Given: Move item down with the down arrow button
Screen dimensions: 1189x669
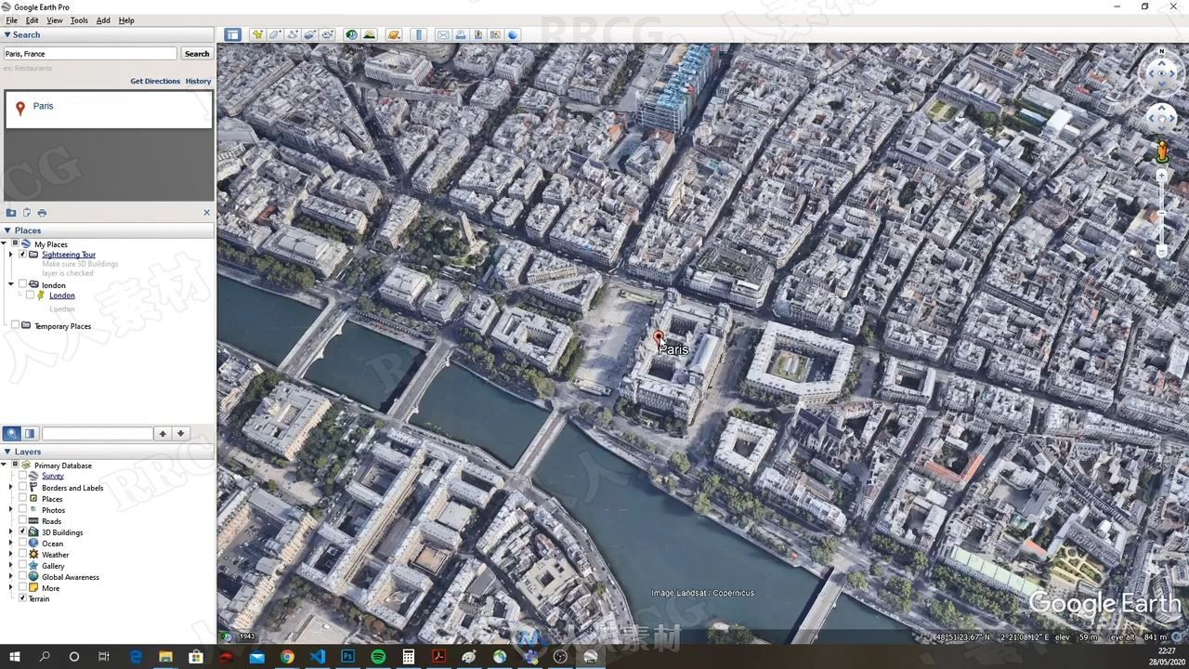Looking at the screenshot, I should [x=181, y=433].
